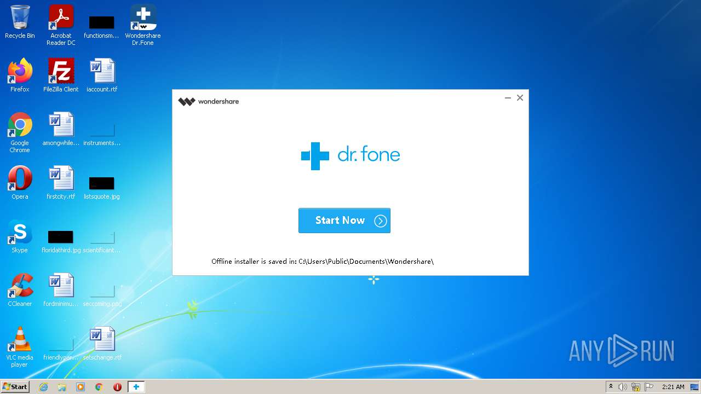Open Internet Explorer from the taskbar
Image resolution: width=701 pixels, height=394 pixels.
pos(43,387)
